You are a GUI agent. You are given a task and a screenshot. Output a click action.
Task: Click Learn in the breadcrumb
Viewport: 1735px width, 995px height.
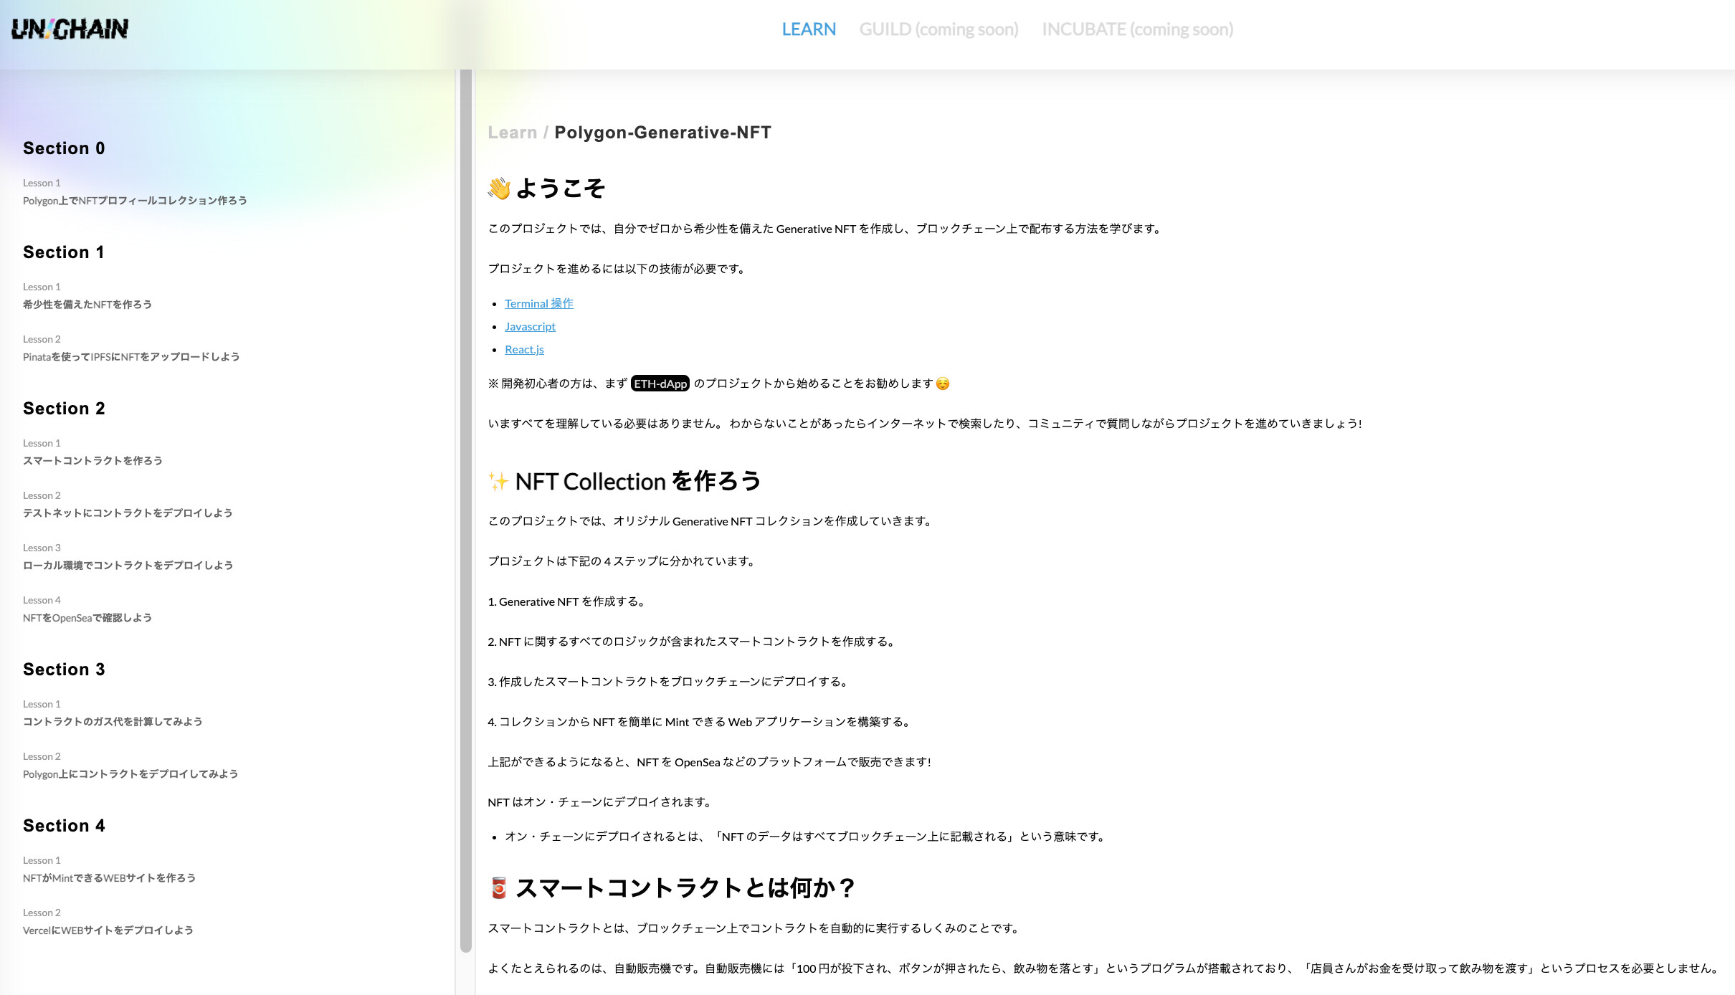point(512,133)
